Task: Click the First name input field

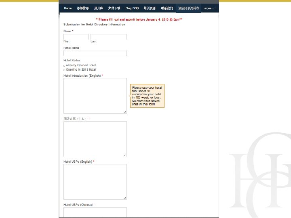Action: pyautogui.click(x=76, y=37)
